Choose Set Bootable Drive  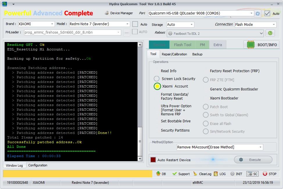point(175,121)
